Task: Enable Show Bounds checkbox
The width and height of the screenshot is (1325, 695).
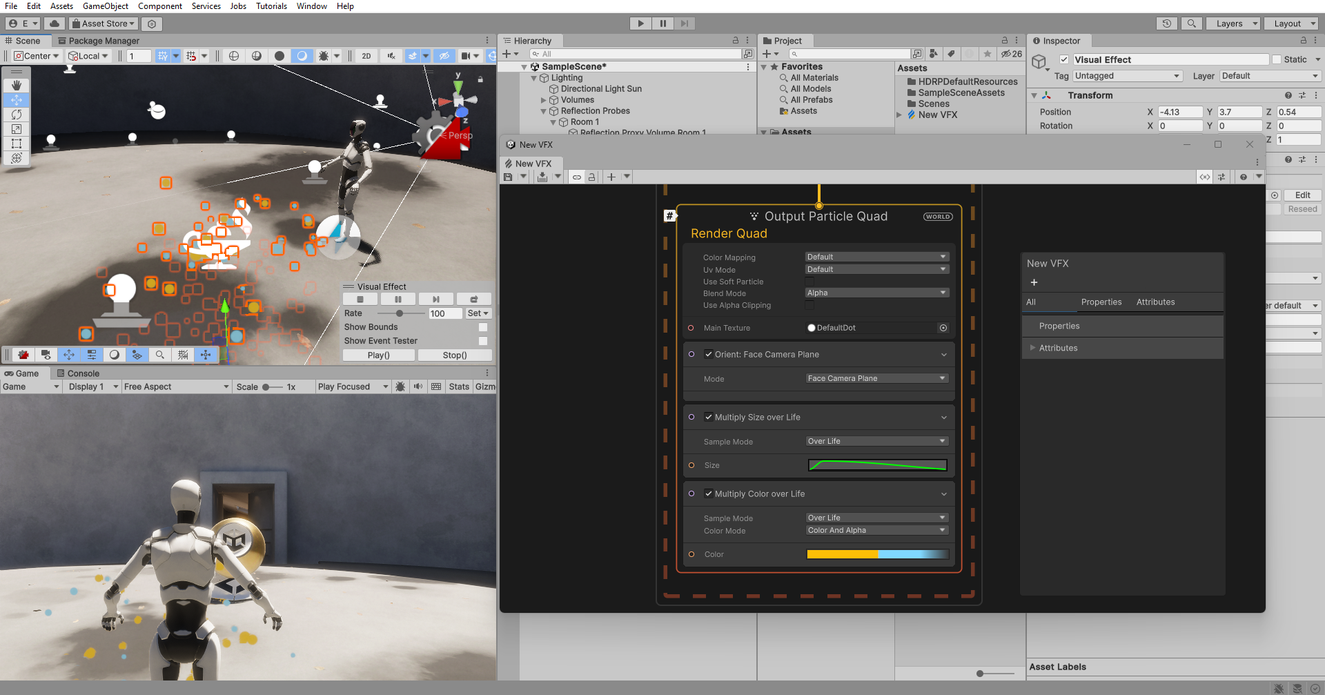Action: (x=483, y=327)
